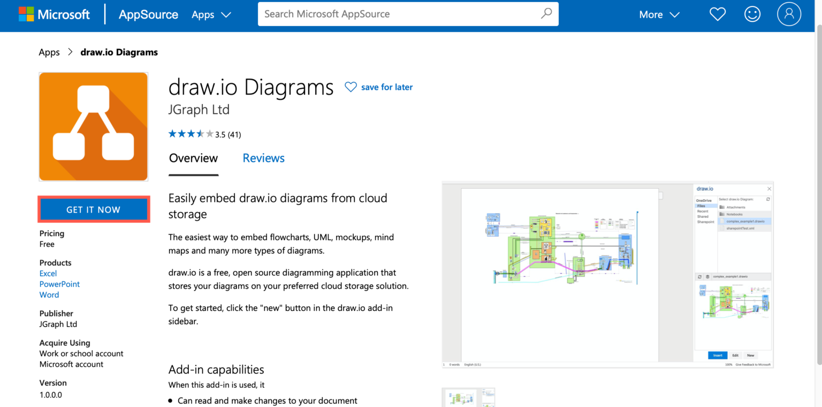Viewport: 822px width, 407px height.
Task: Expand the More dropdown menu
Action: coord(659,15)
